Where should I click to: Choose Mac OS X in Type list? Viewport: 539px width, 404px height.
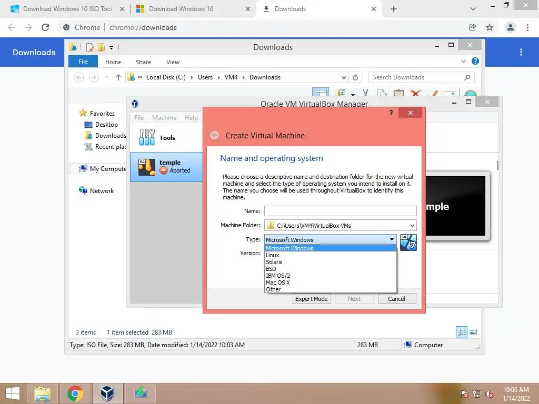point(331,282)
